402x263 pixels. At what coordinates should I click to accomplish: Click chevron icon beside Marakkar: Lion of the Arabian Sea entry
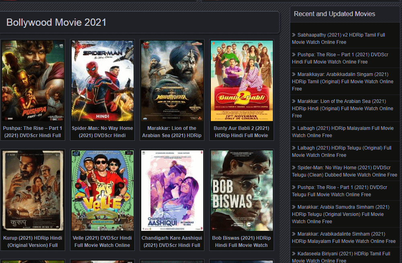[294, 101]
